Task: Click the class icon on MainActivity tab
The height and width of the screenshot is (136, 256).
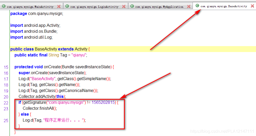Action: click(x=4, y=6)
